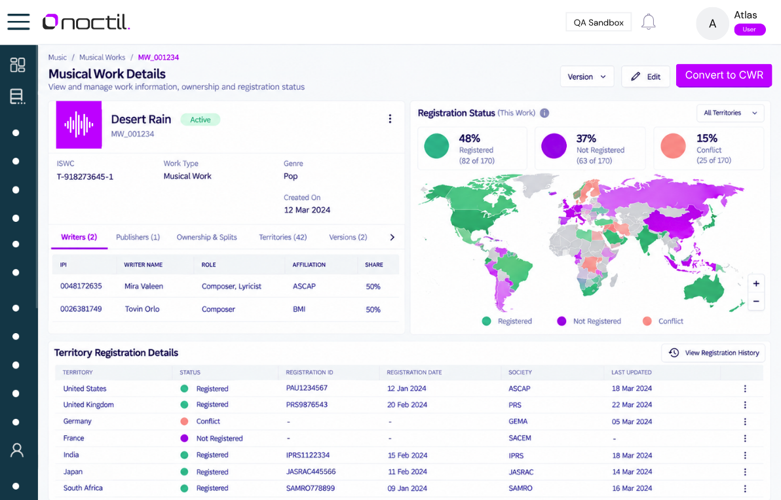The height and width of the screenshot is (500, 781).
Task: Open Ownership & Splits tab
Action: [x=206, y=238]
